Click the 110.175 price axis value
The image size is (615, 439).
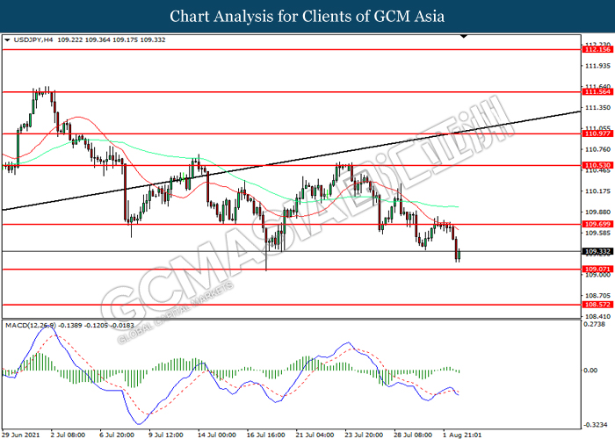pyautogui.click(x=597, y=191)
